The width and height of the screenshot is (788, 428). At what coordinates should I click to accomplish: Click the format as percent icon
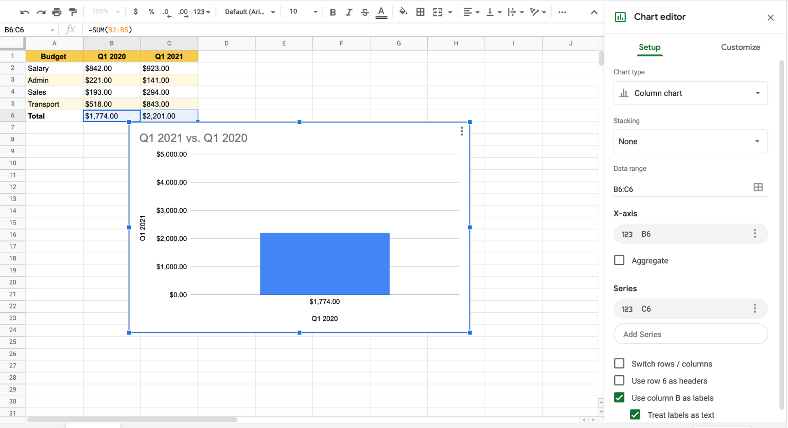151,12
